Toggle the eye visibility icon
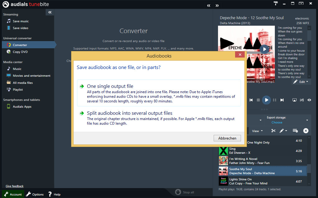 (309, 100)
